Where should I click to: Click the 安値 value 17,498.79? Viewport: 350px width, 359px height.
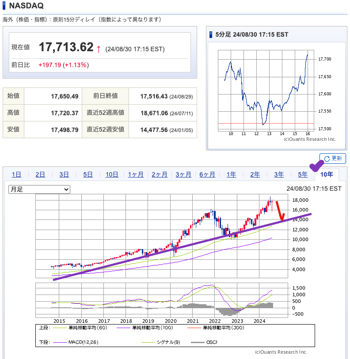point(65,130)
